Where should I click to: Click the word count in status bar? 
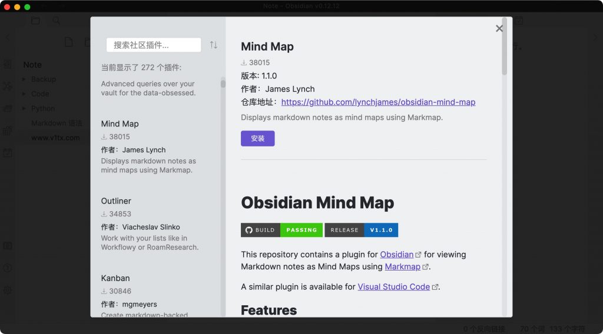pos(534,329)
